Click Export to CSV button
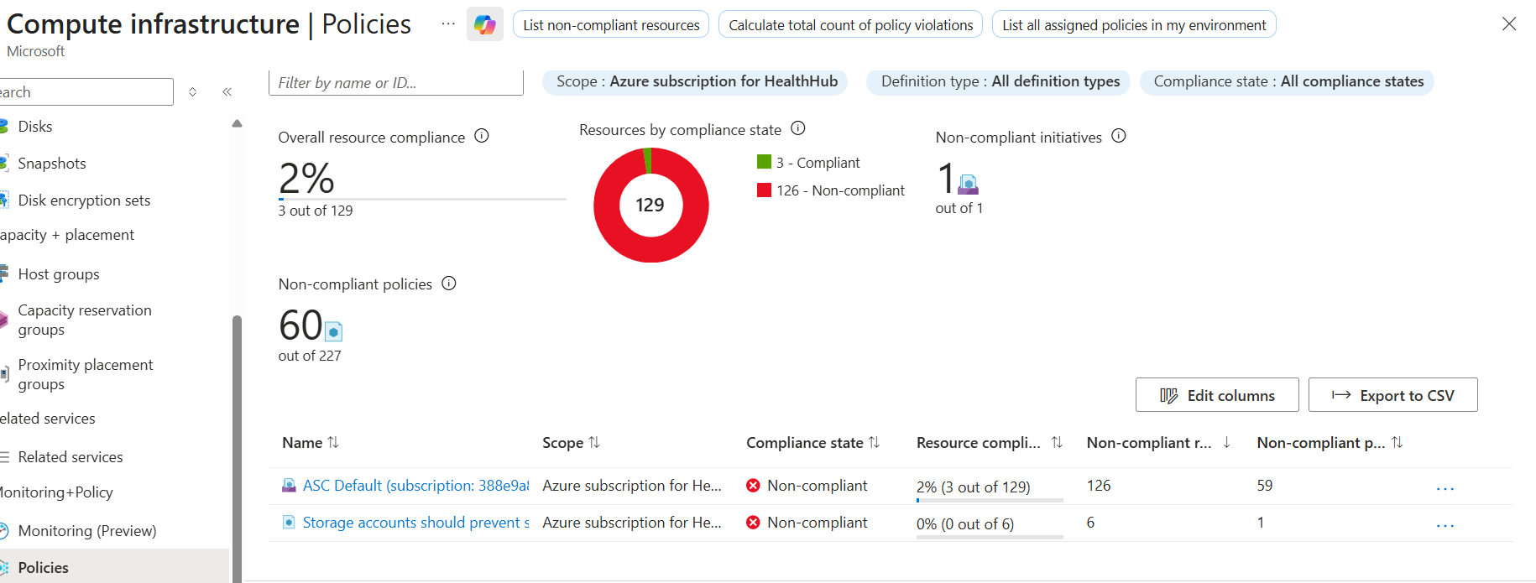 tap(1393, 395)
